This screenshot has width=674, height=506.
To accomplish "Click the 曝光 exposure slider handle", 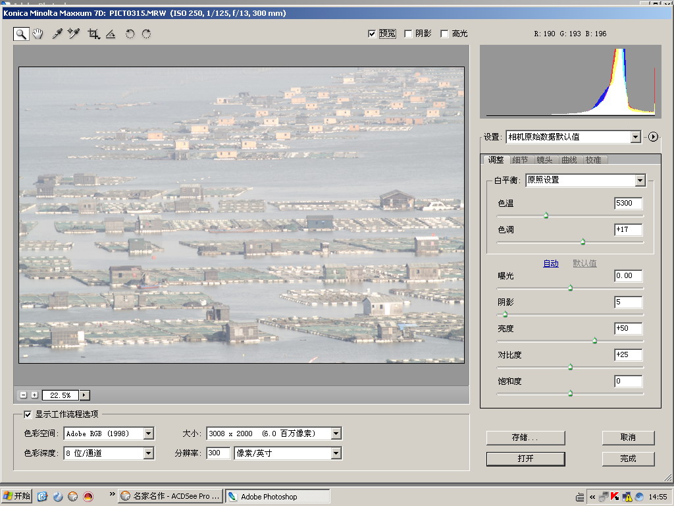I will [571, 287].
